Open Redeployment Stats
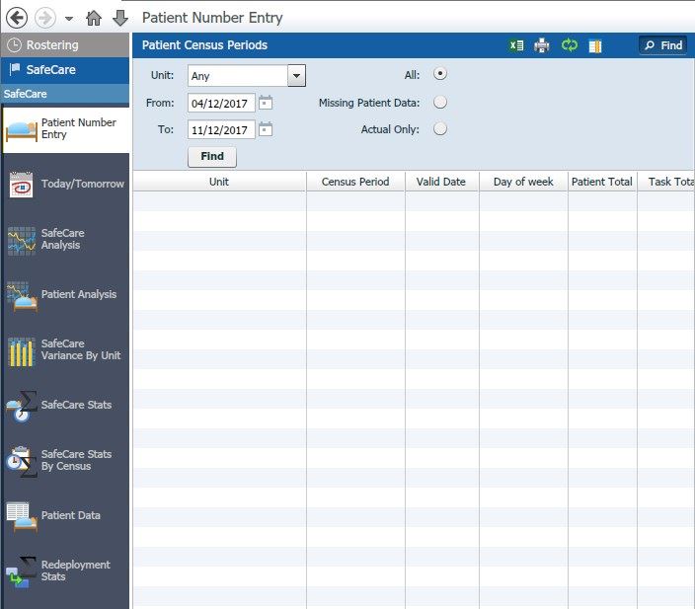695x609 pixels. click(x=66, y=571)
